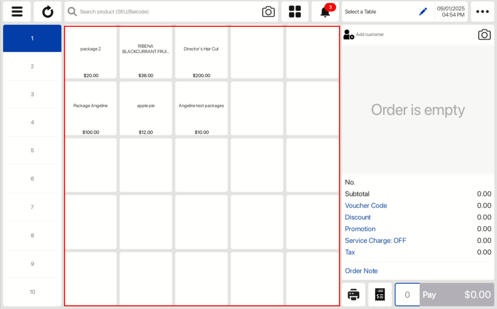This screenshot has width=497, height=309.
Task: Click the search magnifier icon
Action: [x=72, y=12]
